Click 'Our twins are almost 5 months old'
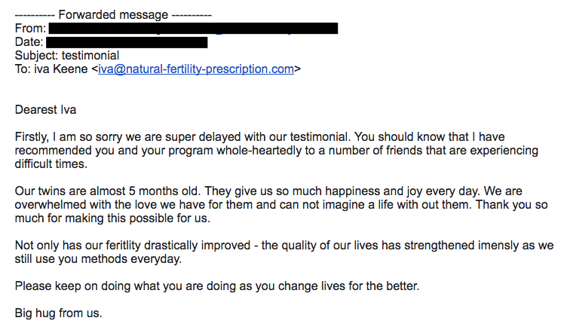Screen dimensions: 567x330 pos(106,191)
